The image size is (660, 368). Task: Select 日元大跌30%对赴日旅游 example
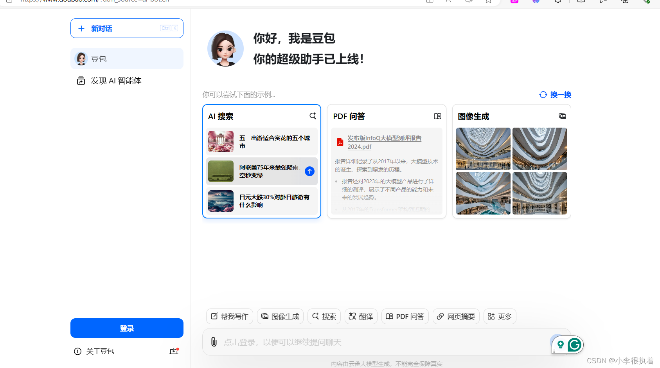pyautogui.click(x=262, y=201)
